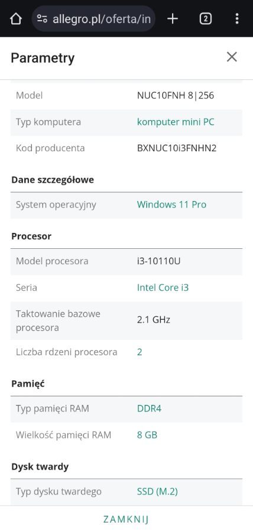The image size is (253, 532).
Task: Open site info icon in address bar
Action: (42, 19)
